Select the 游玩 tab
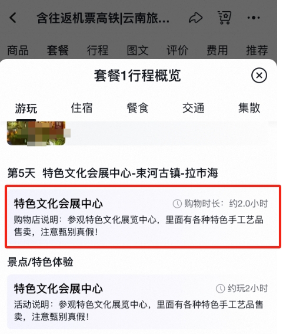This screenshot has width=303, height=334. click(x=26, y=108)
